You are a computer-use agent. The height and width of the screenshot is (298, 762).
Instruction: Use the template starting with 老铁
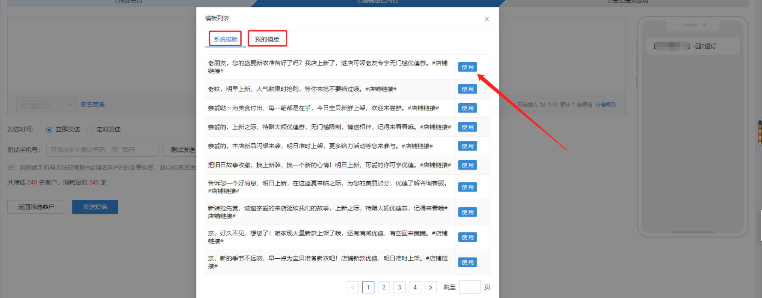(467, 89)
